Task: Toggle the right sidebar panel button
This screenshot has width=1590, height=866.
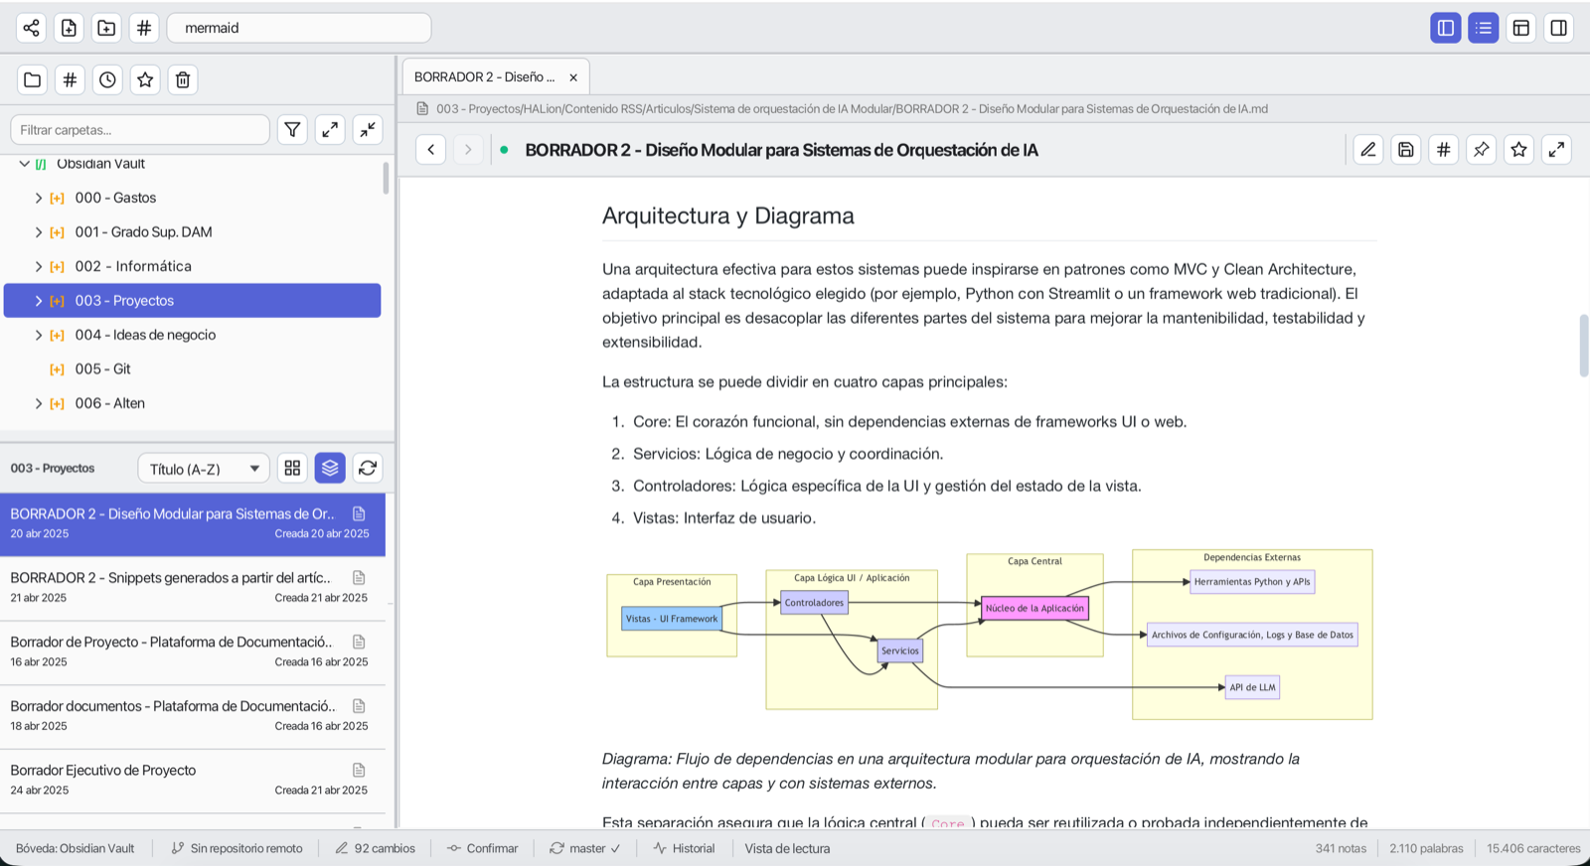Action: click(x=1559, y=28)
